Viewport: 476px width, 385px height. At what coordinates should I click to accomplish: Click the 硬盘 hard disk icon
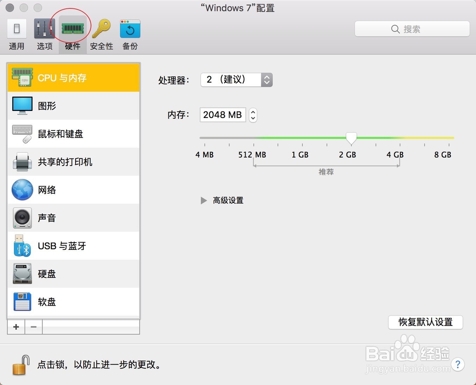coord(22,274)
